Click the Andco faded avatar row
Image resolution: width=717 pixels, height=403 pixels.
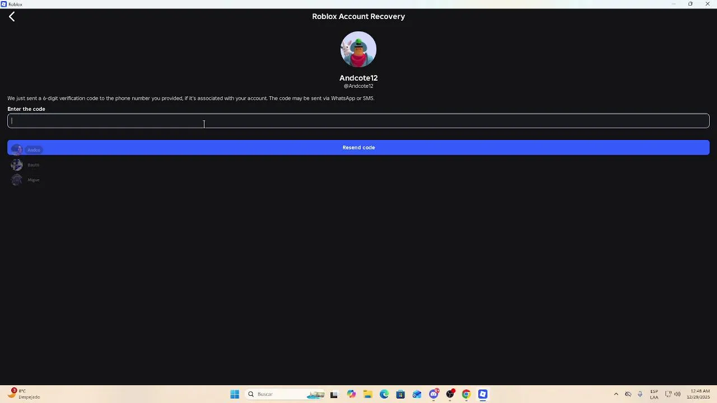[26, 149]
